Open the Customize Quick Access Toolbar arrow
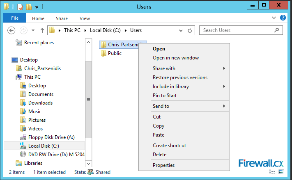The width and height of the screenshot is (292, 180). [x=37, y=7]
